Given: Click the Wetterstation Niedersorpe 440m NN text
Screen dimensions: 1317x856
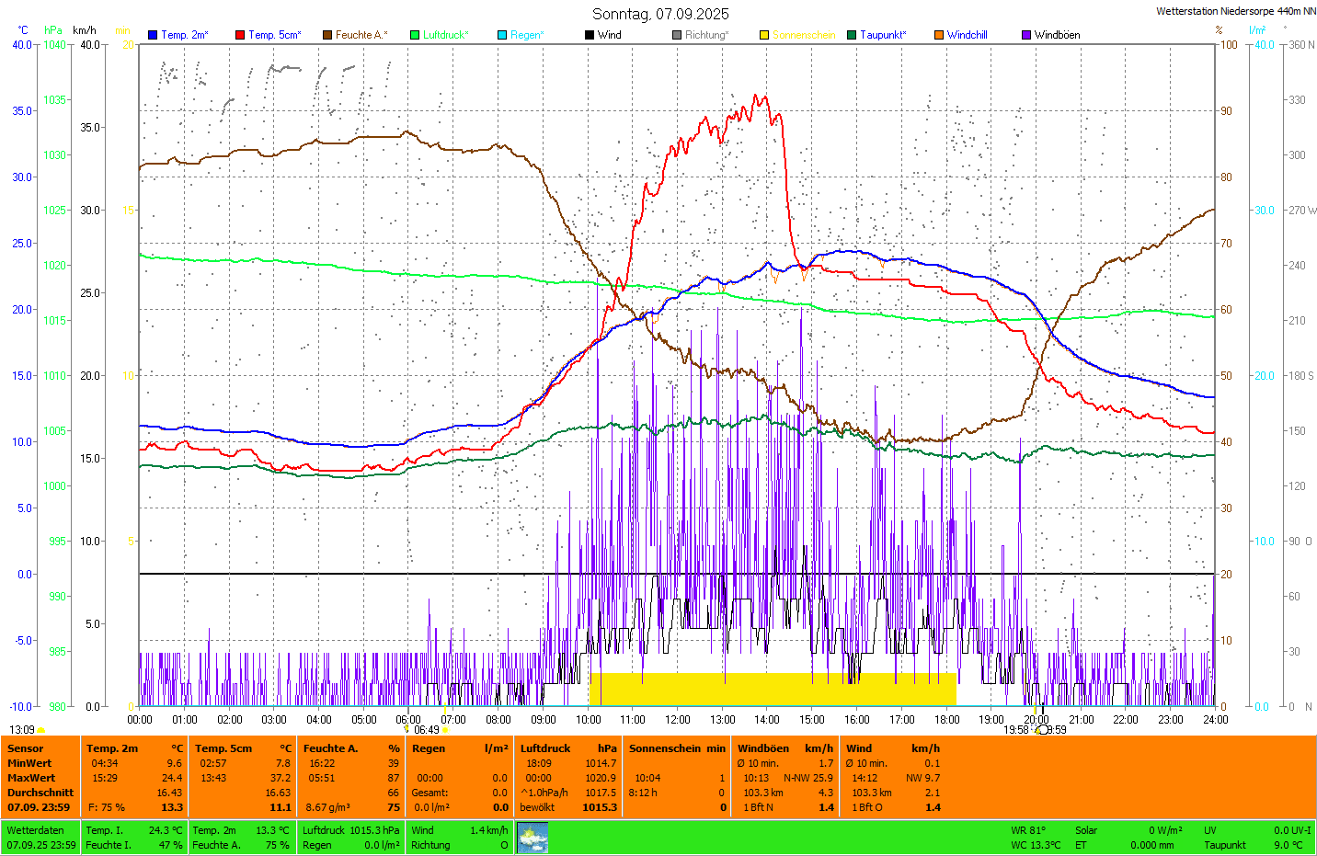Looking at the screenshot, I should [x=1235, y=11].
